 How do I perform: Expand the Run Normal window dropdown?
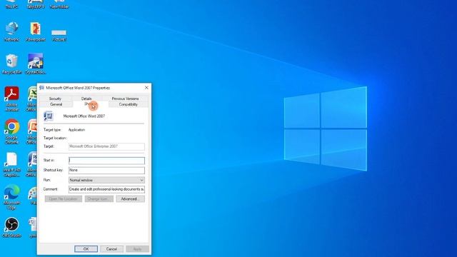click(106, 180)
